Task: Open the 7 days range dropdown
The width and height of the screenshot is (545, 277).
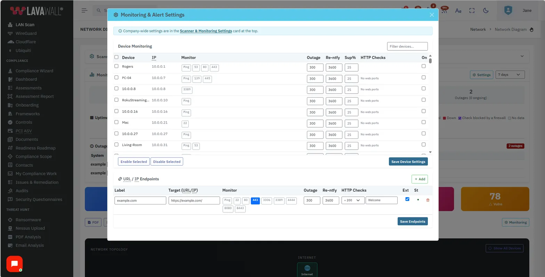Action: (510, 75)
